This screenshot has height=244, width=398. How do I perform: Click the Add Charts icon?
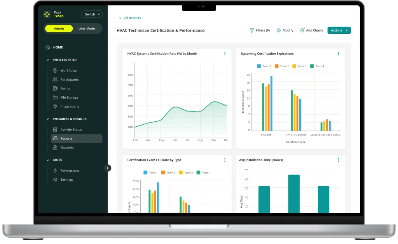click(x=302, y=30)
